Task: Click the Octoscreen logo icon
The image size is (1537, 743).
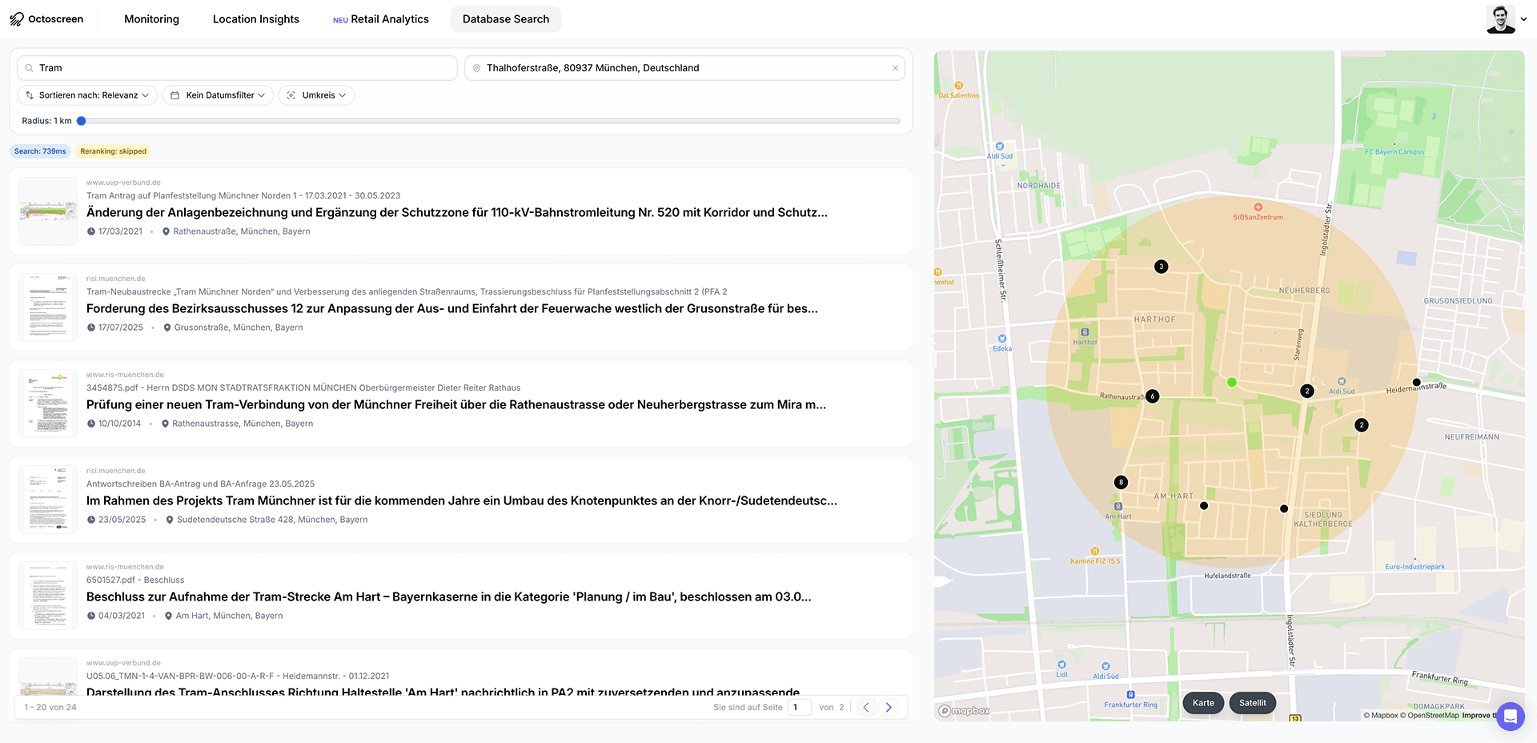Action: [x=17, y=19]
